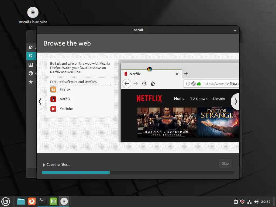Click the Featured software and services heading
276x207 pixels.
73,82
